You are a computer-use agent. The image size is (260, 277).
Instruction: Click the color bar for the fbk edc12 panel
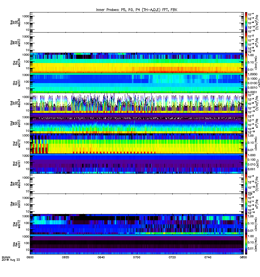tap(246, 224)
